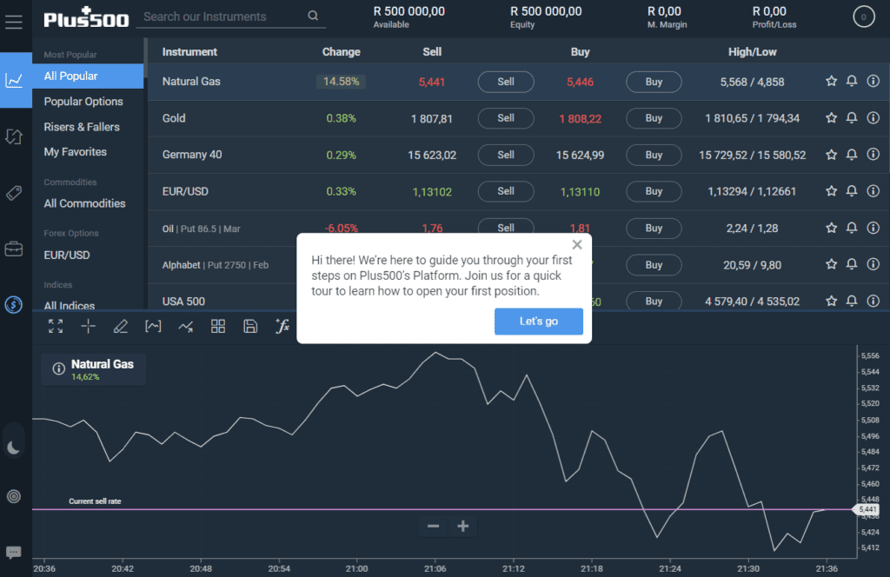Open the multi-chart grid layout icon

click(218, 326)
